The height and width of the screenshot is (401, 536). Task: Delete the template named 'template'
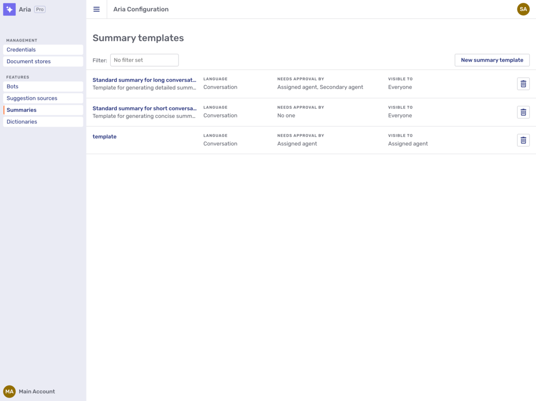(x=523, y=140)
